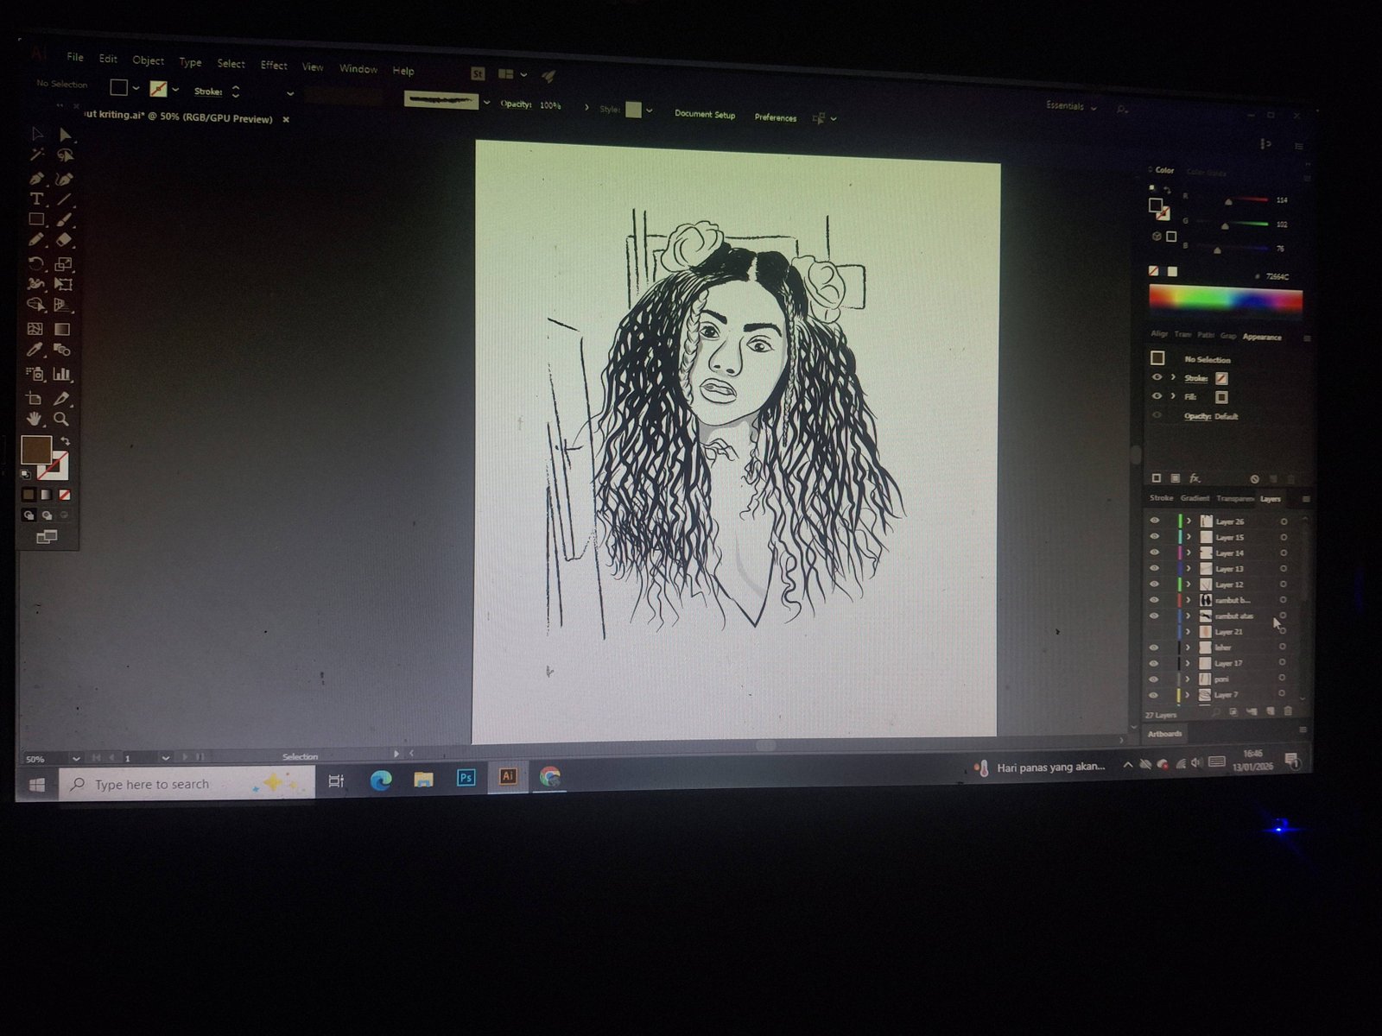Click the color spectrum bar
1382x1036 pixels.
(x=1225, y=300)
